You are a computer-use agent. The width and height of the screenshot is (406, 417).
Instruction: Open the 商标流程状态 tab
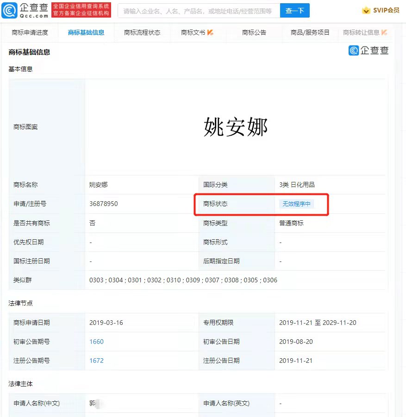coord(142,32)
